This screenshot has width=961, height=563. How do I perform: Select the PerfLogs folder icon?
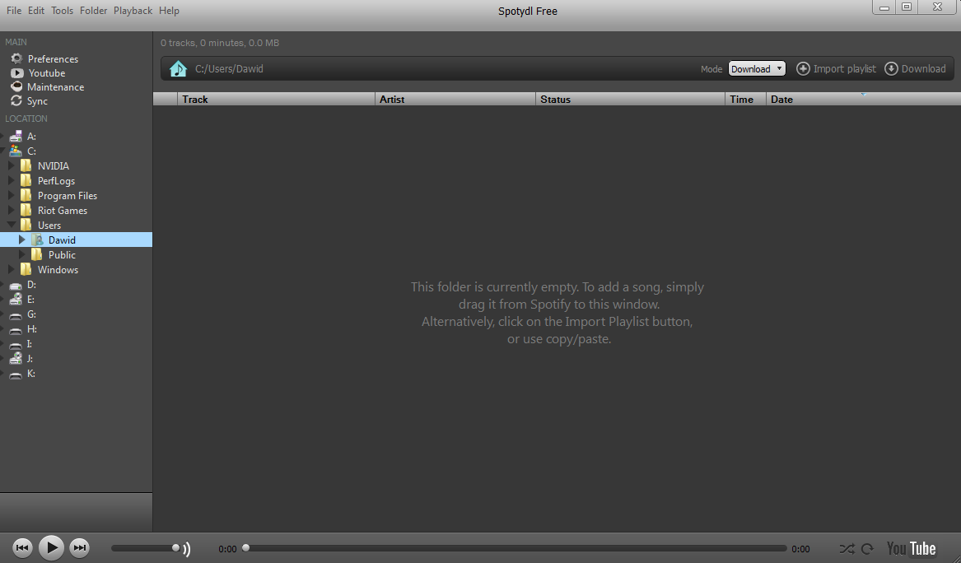click(26, 181)
